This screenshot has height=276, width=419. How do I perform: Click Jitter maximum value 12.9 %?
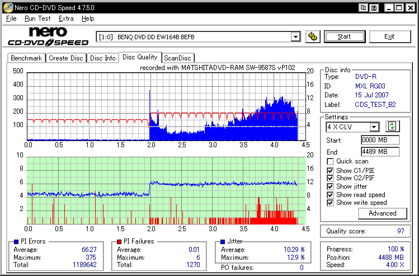[x=296, y=258]
